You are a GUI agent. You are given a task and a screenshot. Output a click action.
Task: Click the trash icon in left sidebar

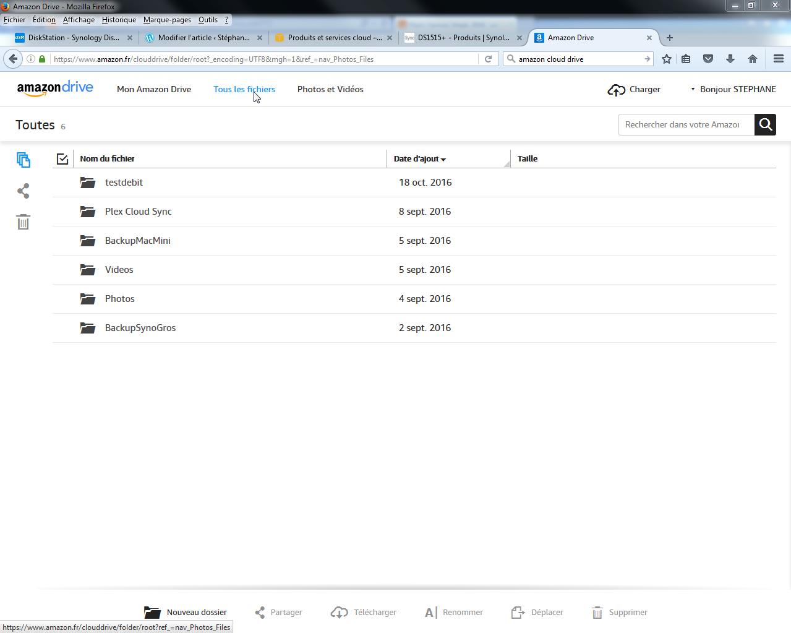[x=24, y=222]
